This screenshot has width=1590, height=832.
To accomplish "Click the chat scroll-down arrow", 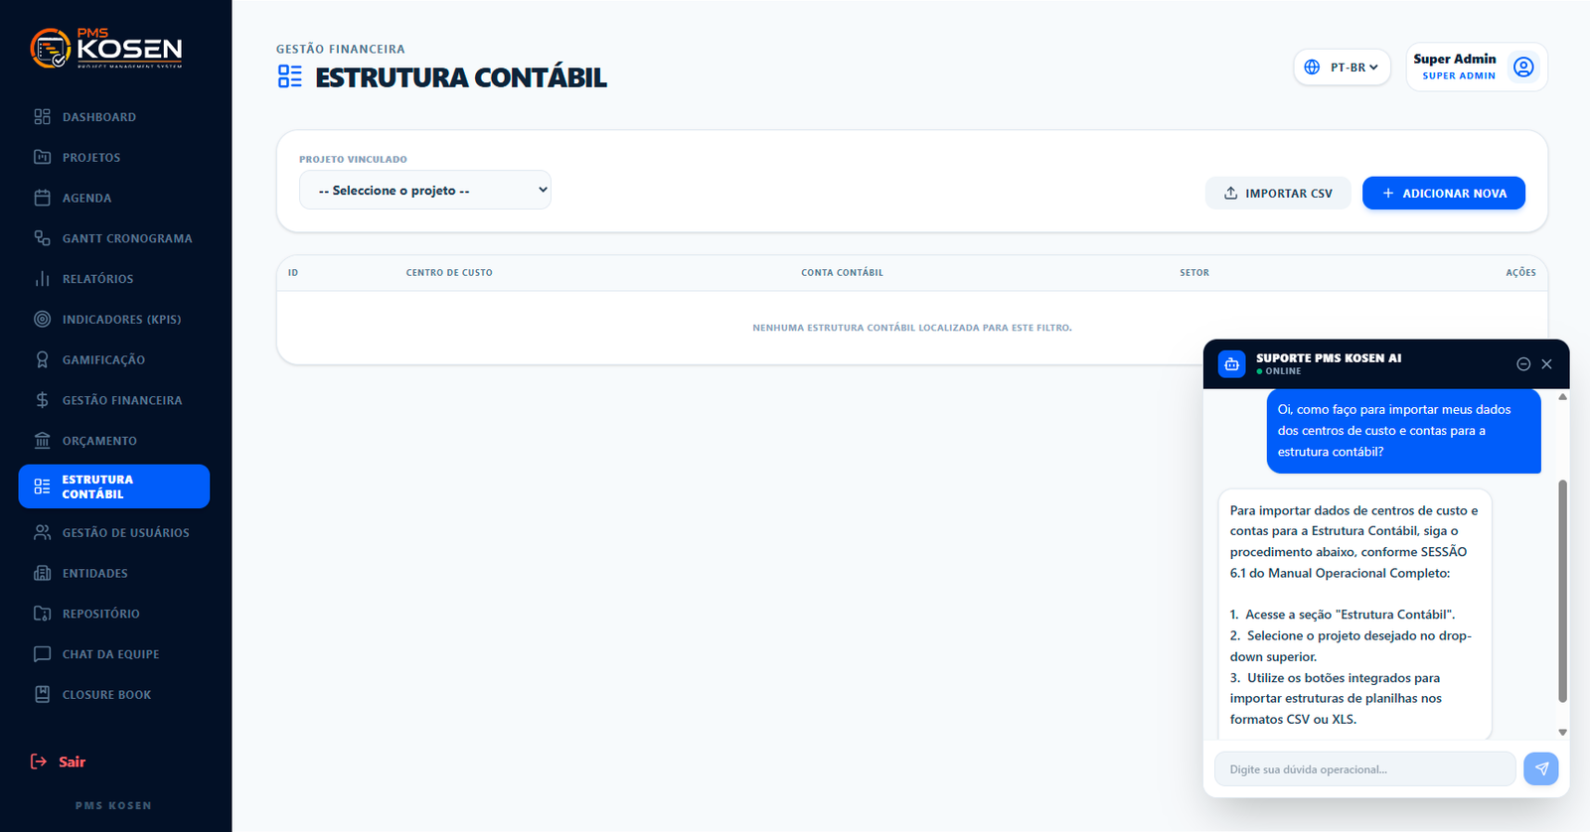I will click(1562, 733).
